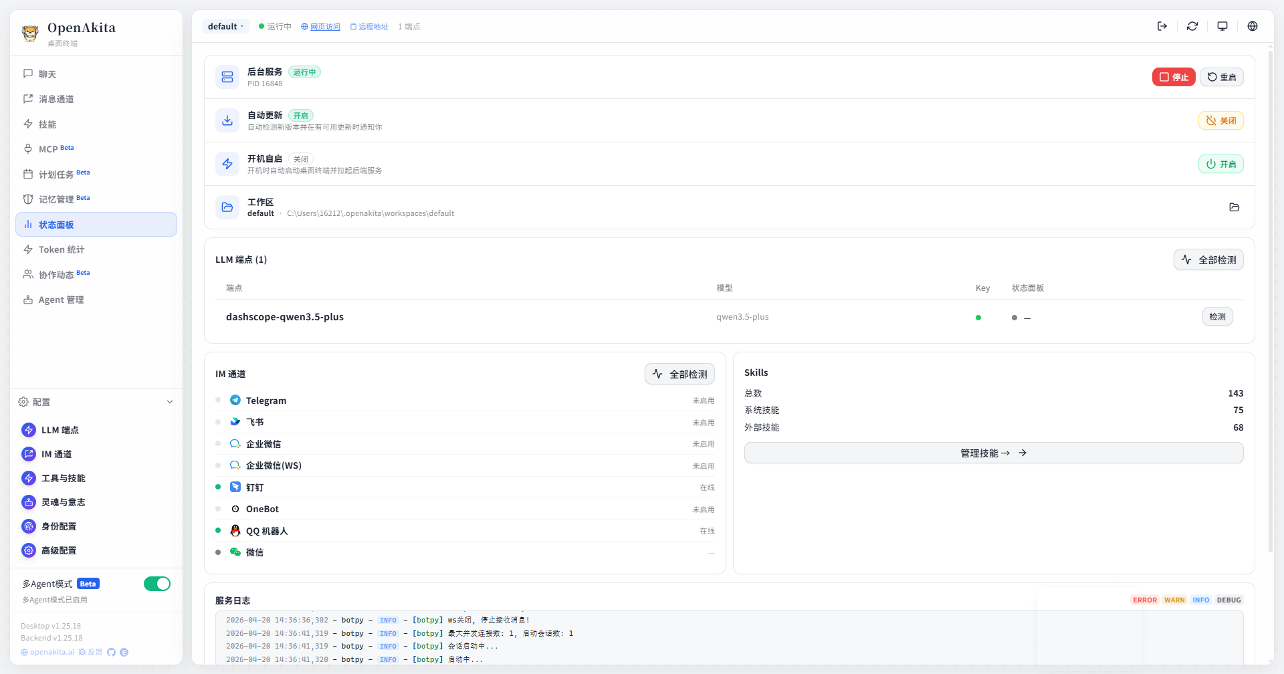
Task: Open the GitHub icon in sidebar footer
Action: (112, 652)
